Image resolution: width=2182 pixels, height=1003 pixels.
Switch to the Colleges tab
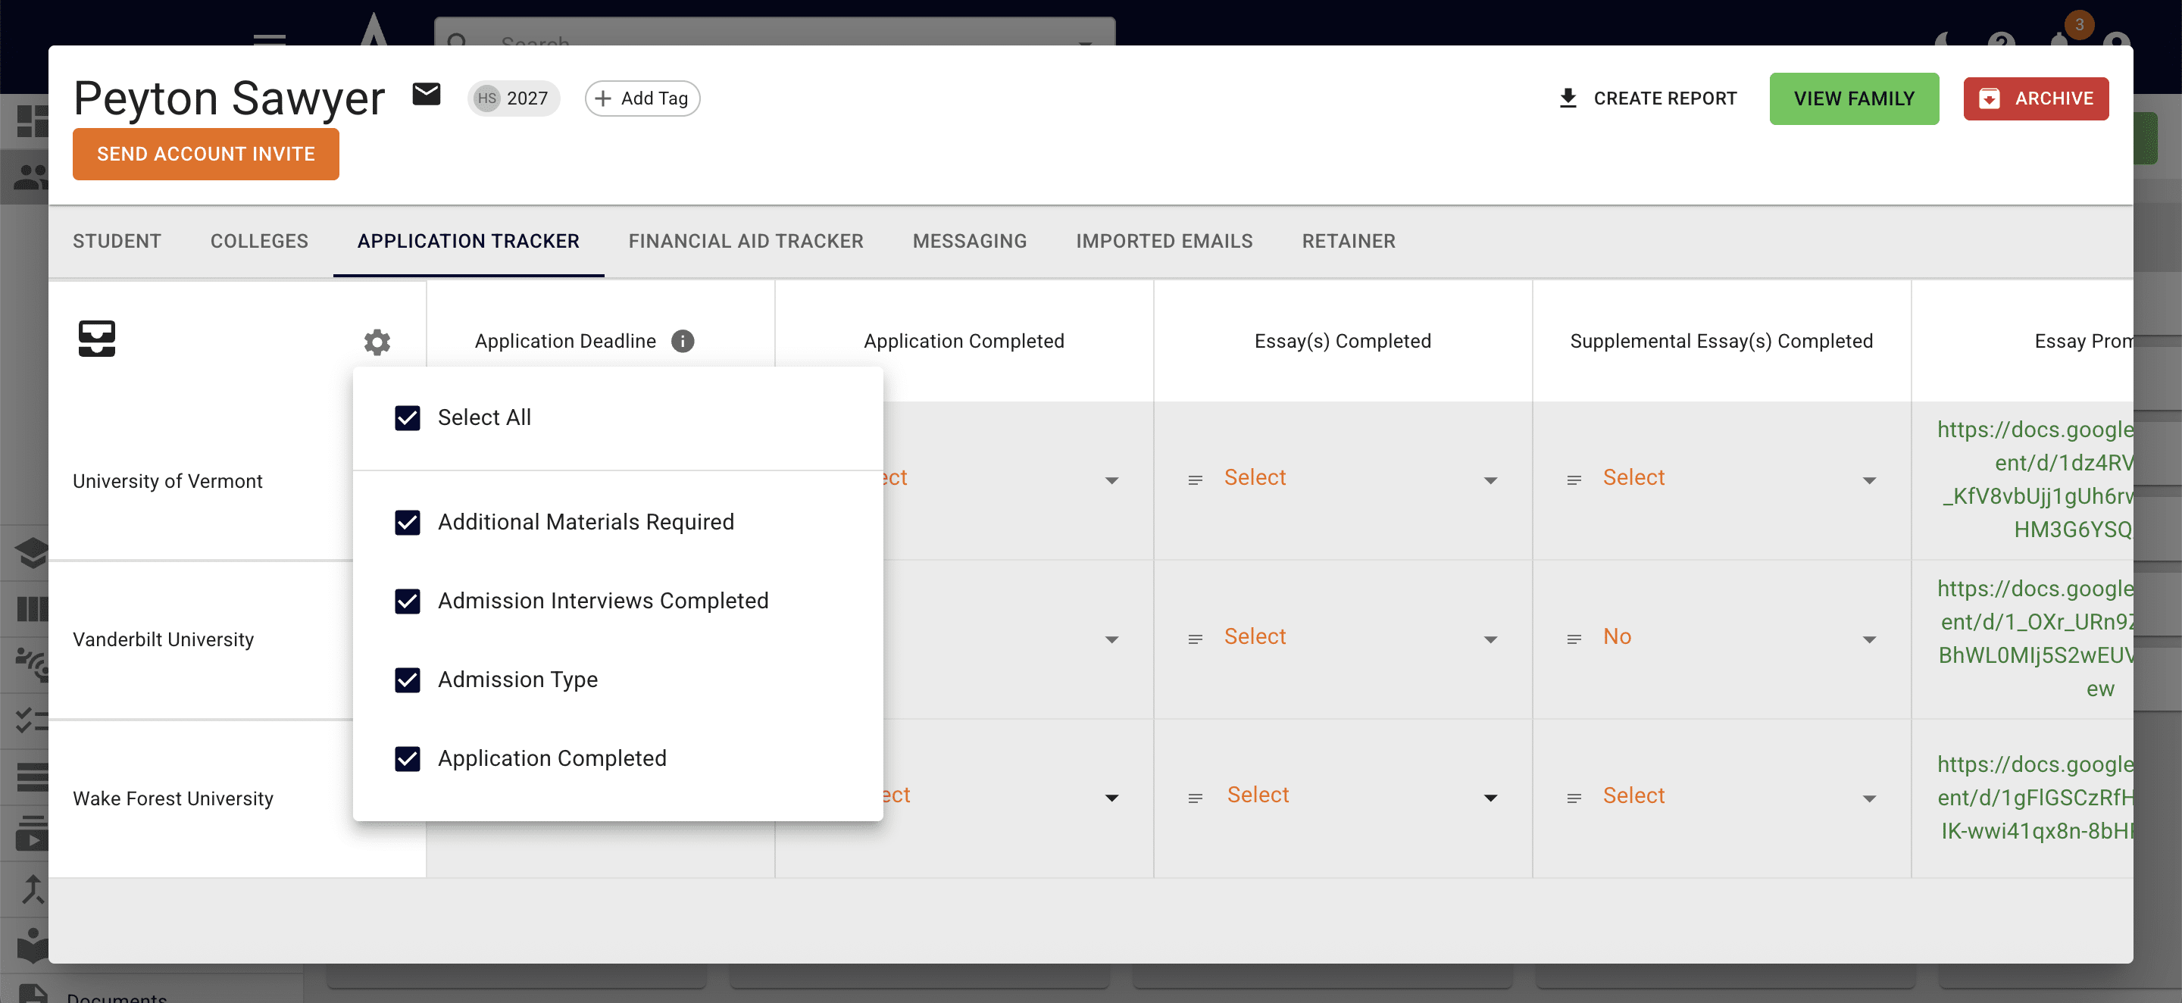pos(259,242)
